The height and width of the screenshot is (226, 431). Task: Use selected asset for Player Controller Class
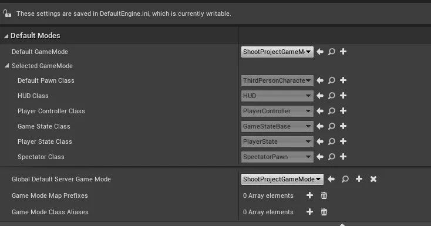(320, 111)
